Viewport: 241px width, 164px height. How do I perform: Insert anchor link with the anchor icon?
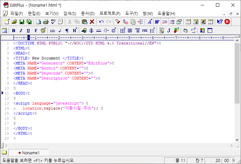(91, 30)
